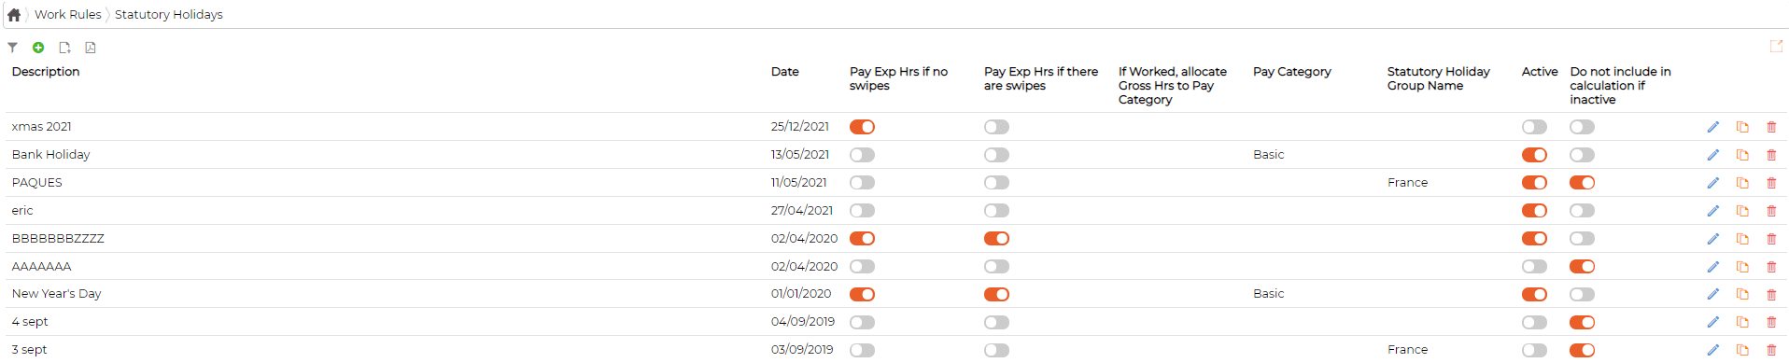Add a new statutory holiday with the green plus

(38, 48)
